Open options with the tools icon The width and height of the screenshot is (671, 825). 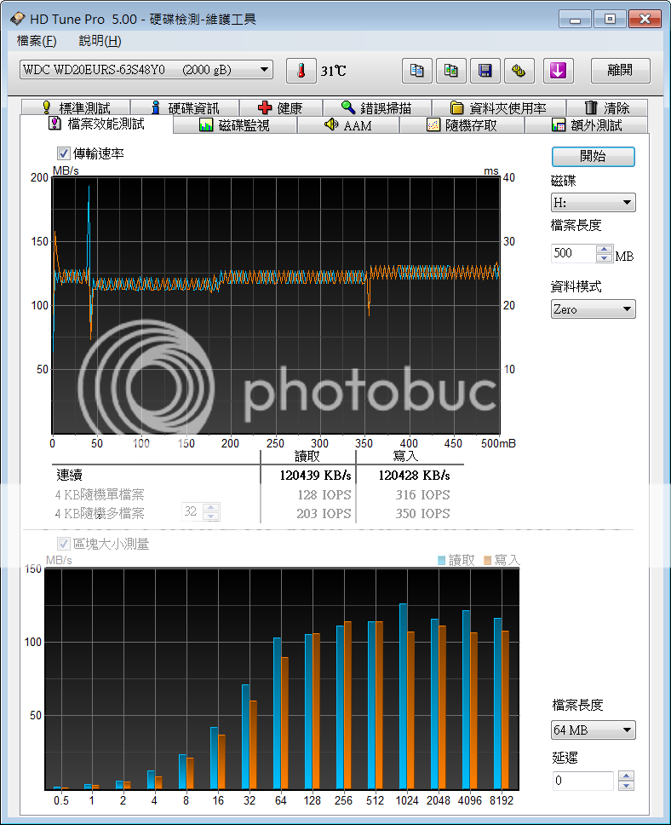click(x=519, y=72)
